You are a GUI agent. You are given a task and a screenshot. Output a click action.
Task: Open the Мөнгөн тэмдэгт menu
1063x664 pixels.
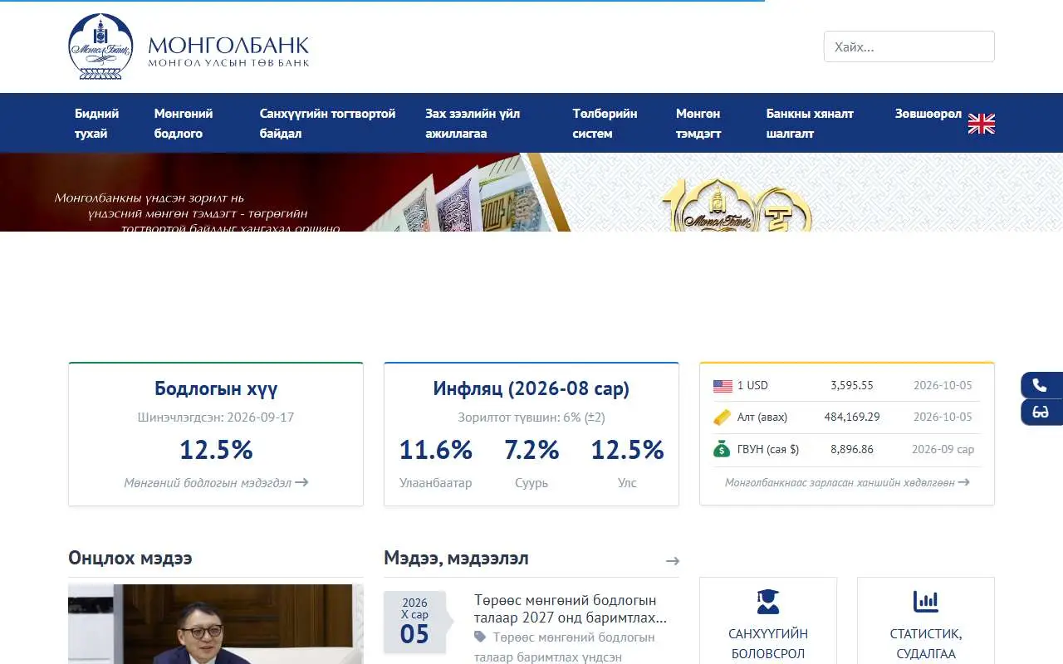tap(698, 124)
